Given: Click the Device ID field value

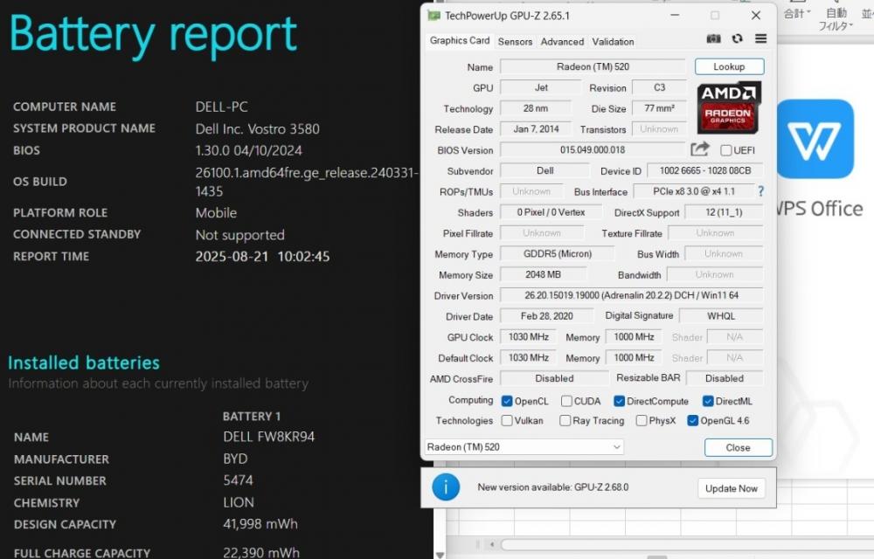Looking at the screenshot, I should (x=705, y=171).
